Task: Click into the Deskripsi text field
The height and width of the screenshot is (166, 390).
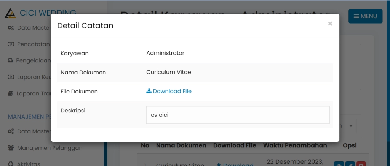Action: click(x=238, y=115)
